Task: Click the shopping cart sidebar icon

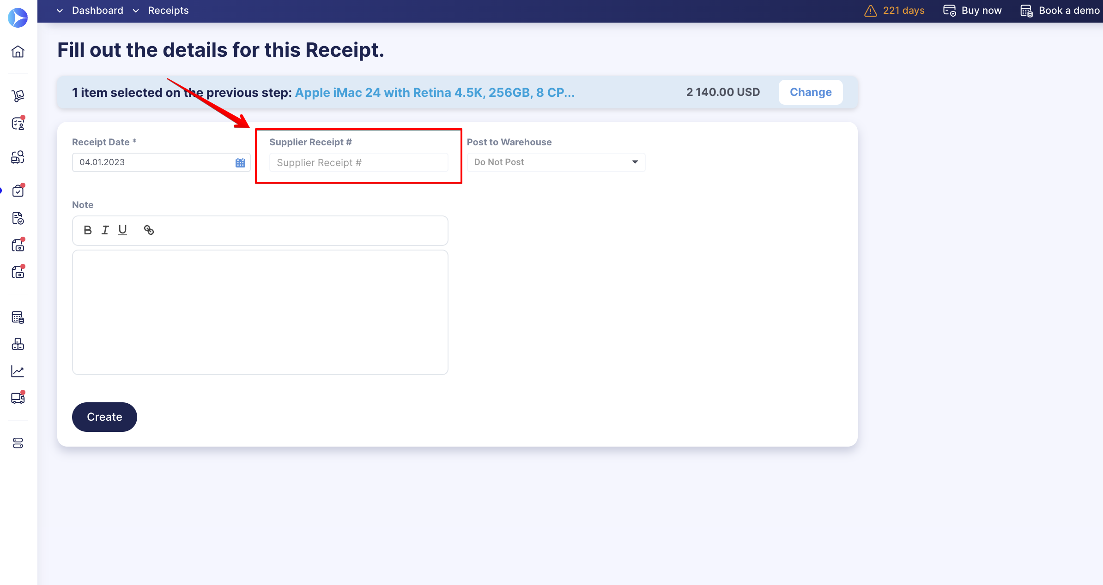Action: [x=18, y=96]
